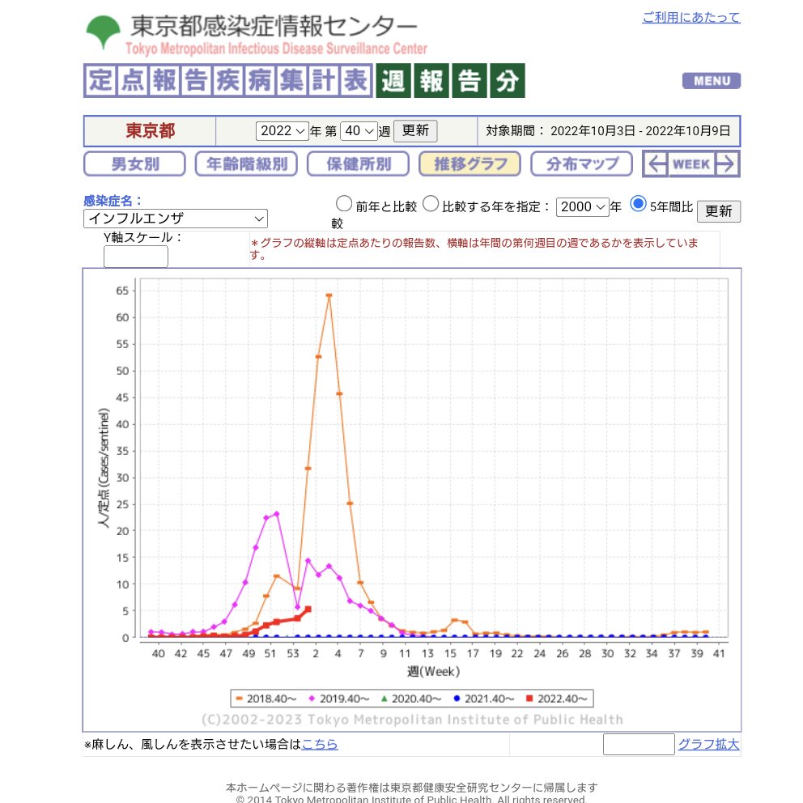The image size is (803, 803).
Task: Click the orange 2018 season peak data point
Action: coord(329,295)
